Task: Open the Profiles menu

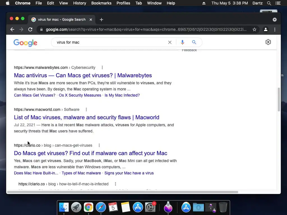Action: (x=123, y=3)
